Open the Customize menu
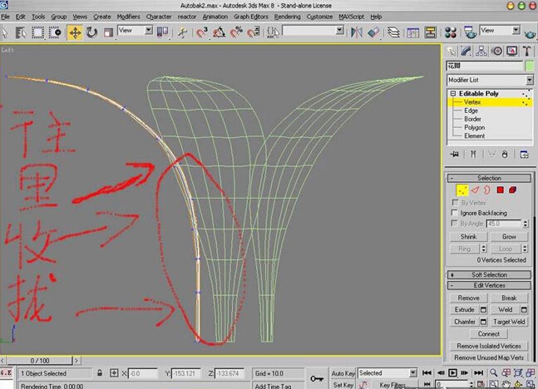Screen dimensions: 538x389 [x=319, y=17]
